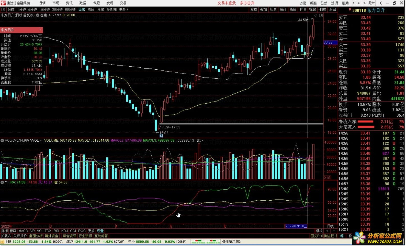Image resolution: width=406 pixels, height=246 pixels.
Task: Switch to the 5分钟 period
Action: pyautogui.click(x=32, y=9)
